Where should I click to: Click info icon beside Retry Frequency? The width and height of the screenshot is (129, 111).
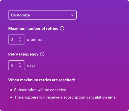pos(42,54)
